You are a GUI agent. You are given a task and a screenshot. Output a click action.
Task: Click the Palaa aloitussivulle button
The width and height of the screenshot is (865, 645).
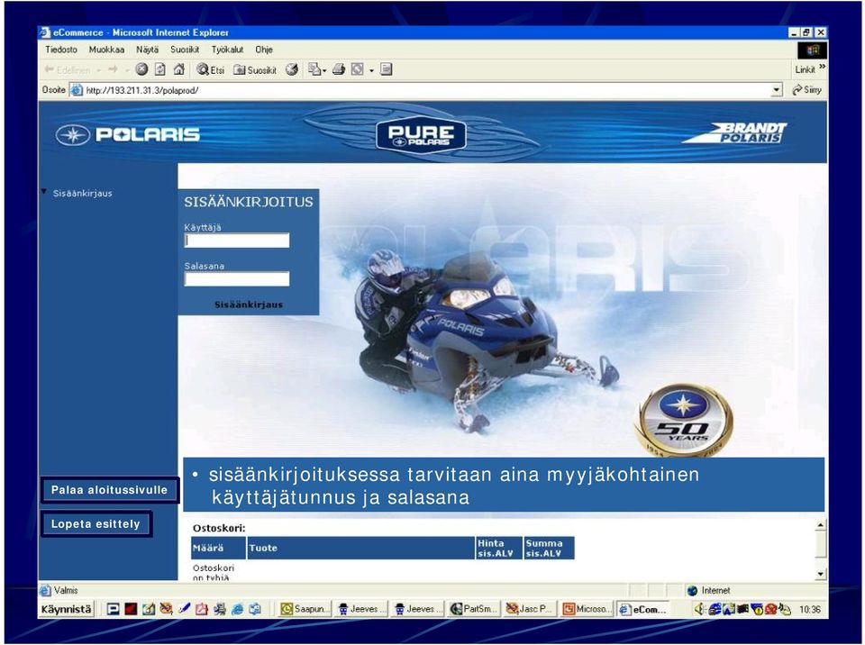(109, 490)
